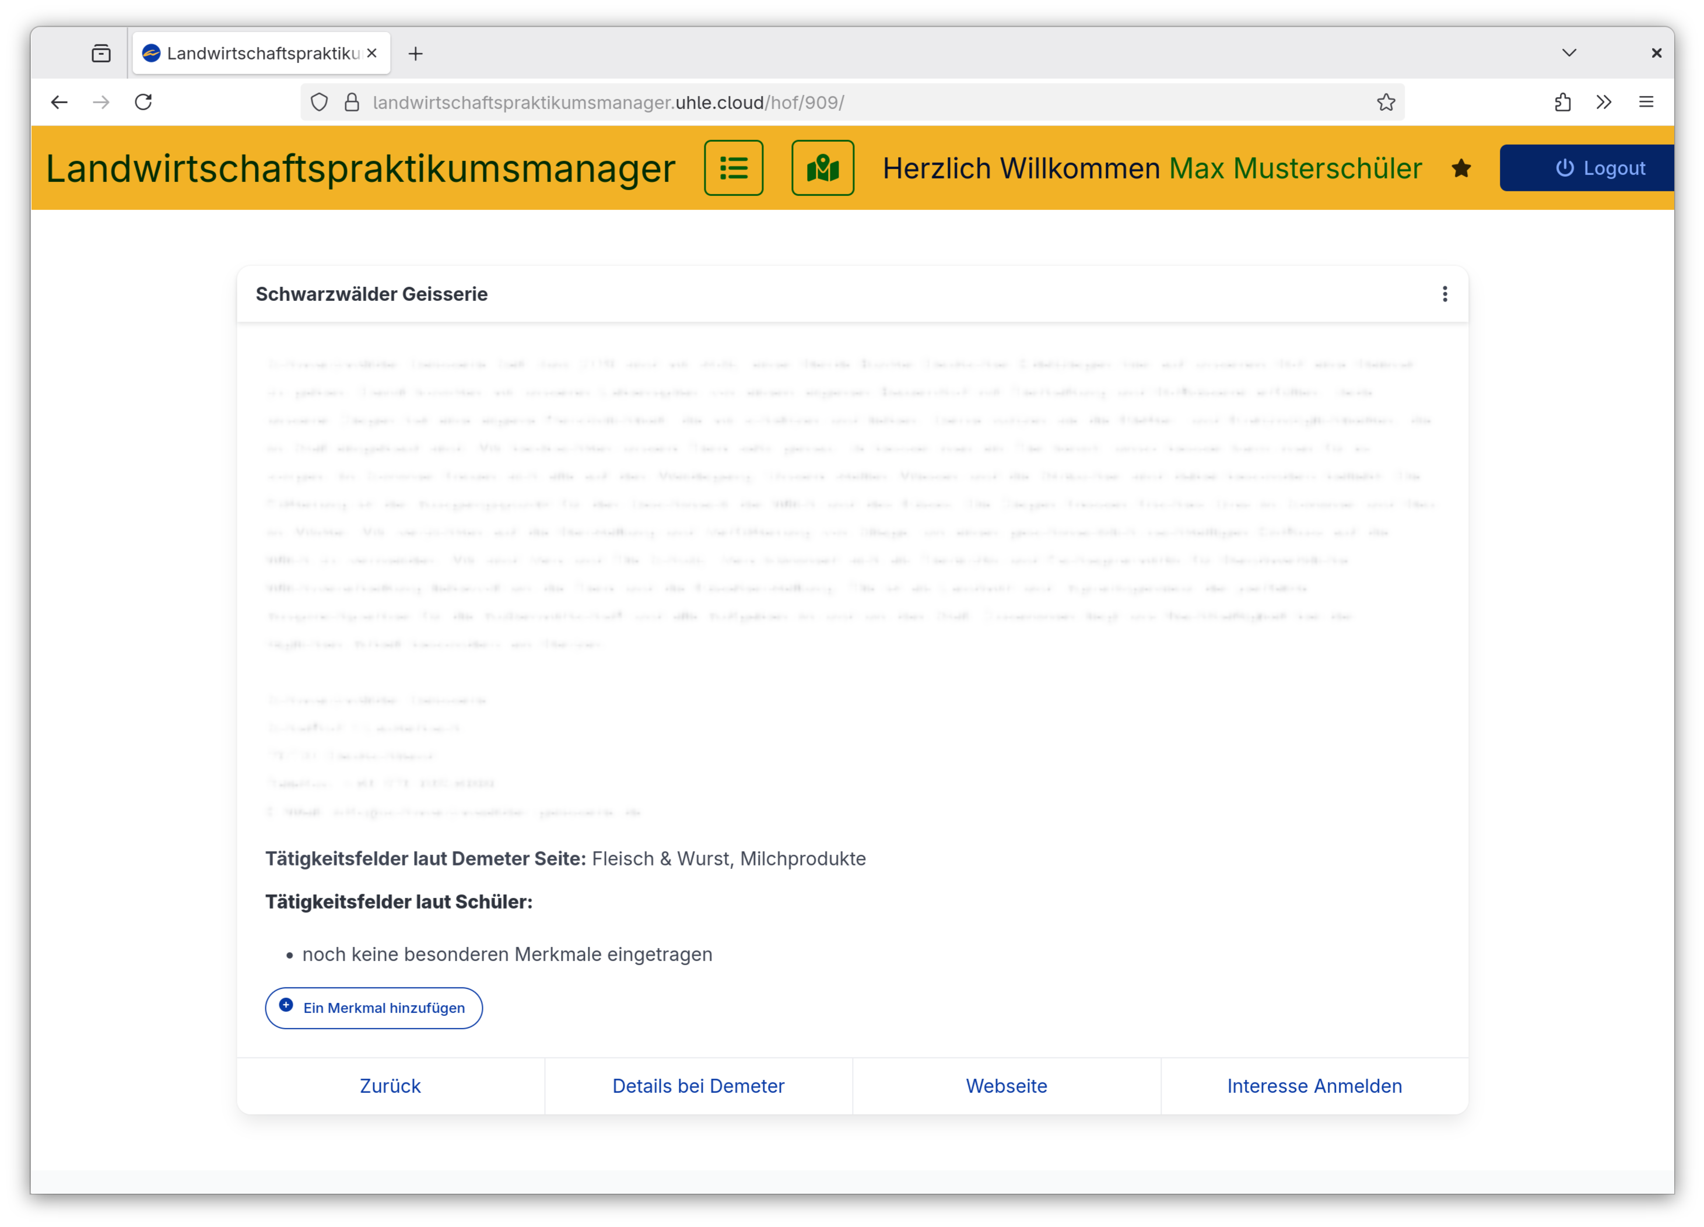Register interest via Interesse Anmelden
This screenshot has height=1227, width=1704.
(x=1314, y=1086)
